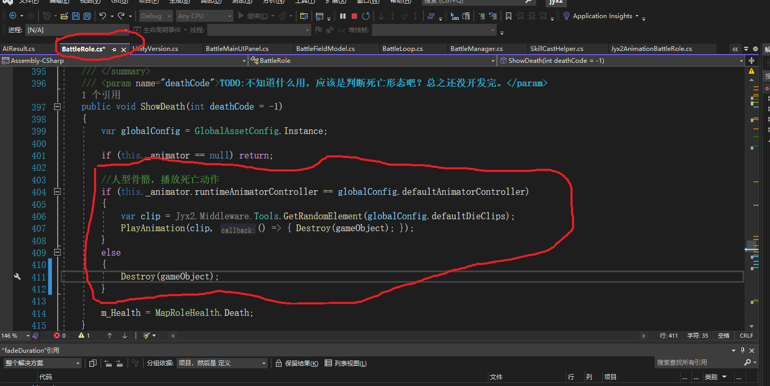This screenshot has height=386, width=770.
Task: Stop debugging with the red square icon
Action: [355, 16]
